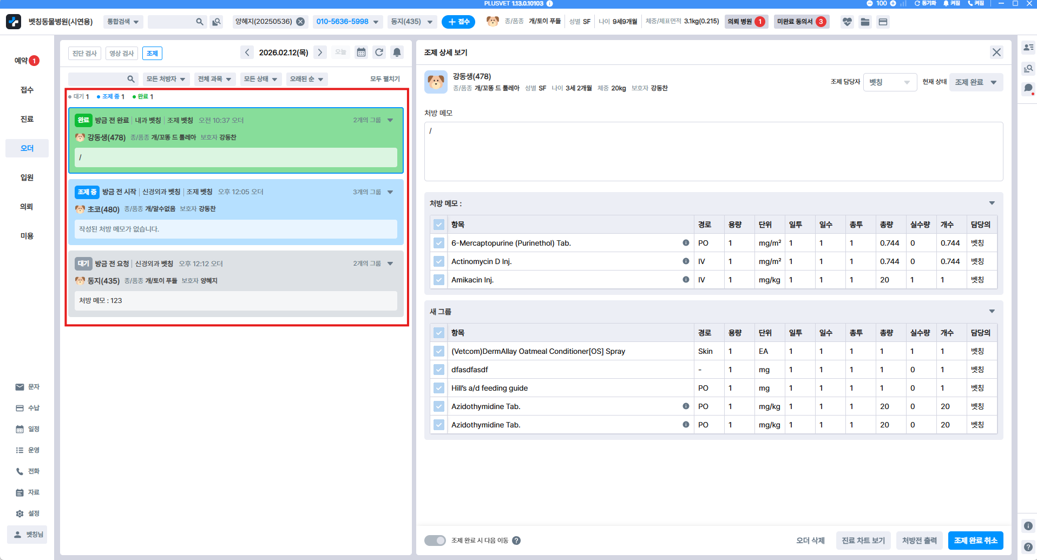Open the folder icon in top toolbar
This screenshot has height=560, width=1037.
pyautogui.click(x=865, y=22)
